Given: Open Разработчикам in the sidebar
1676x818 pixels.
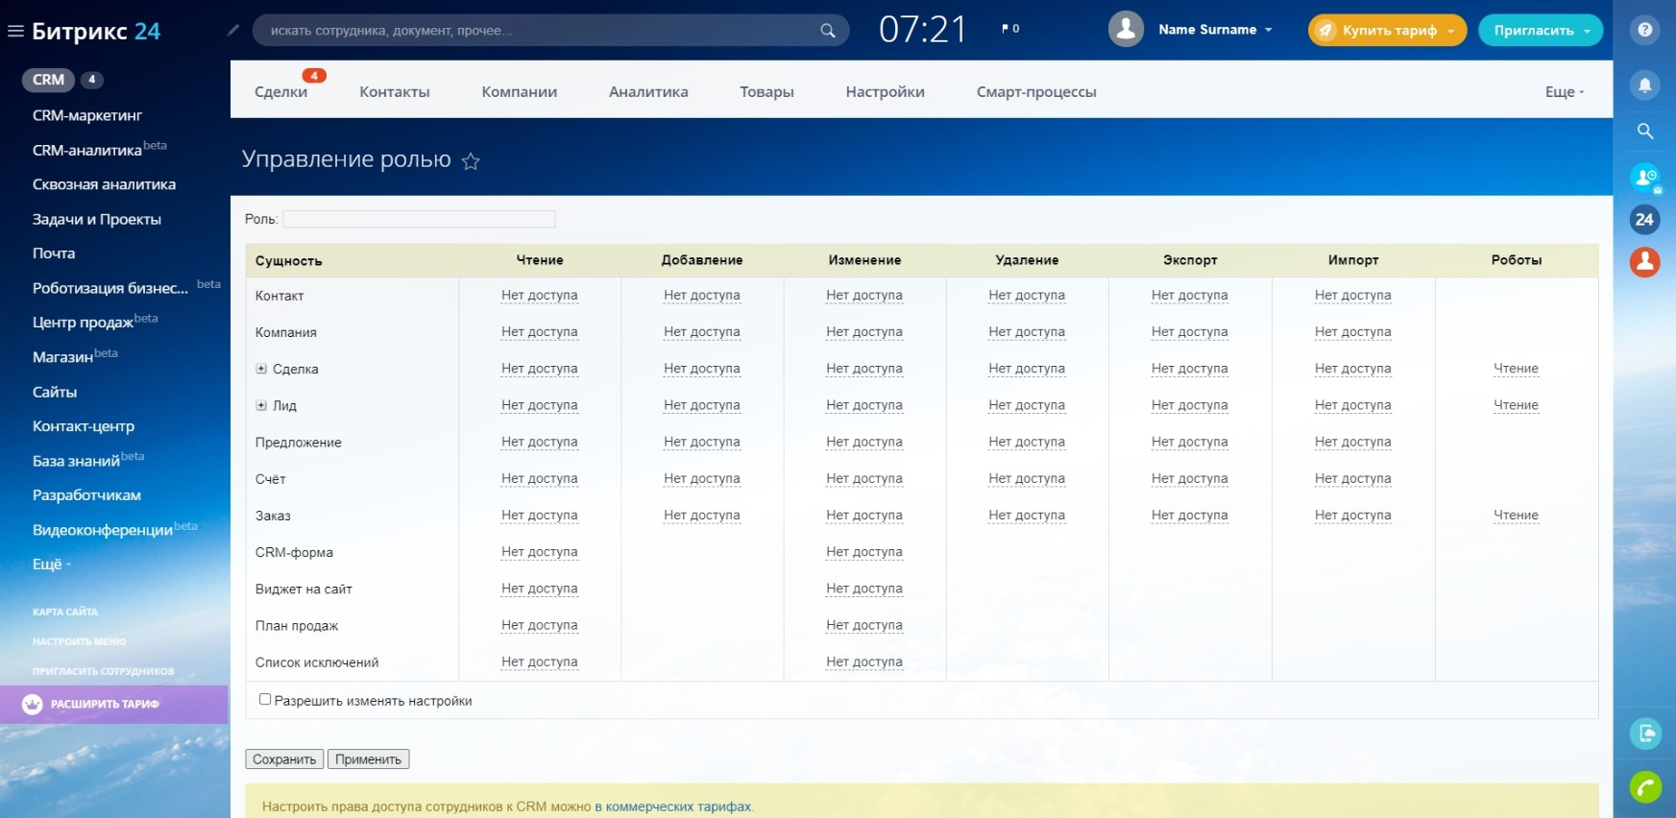Looking at the screenshot, I should click(86, 495).
